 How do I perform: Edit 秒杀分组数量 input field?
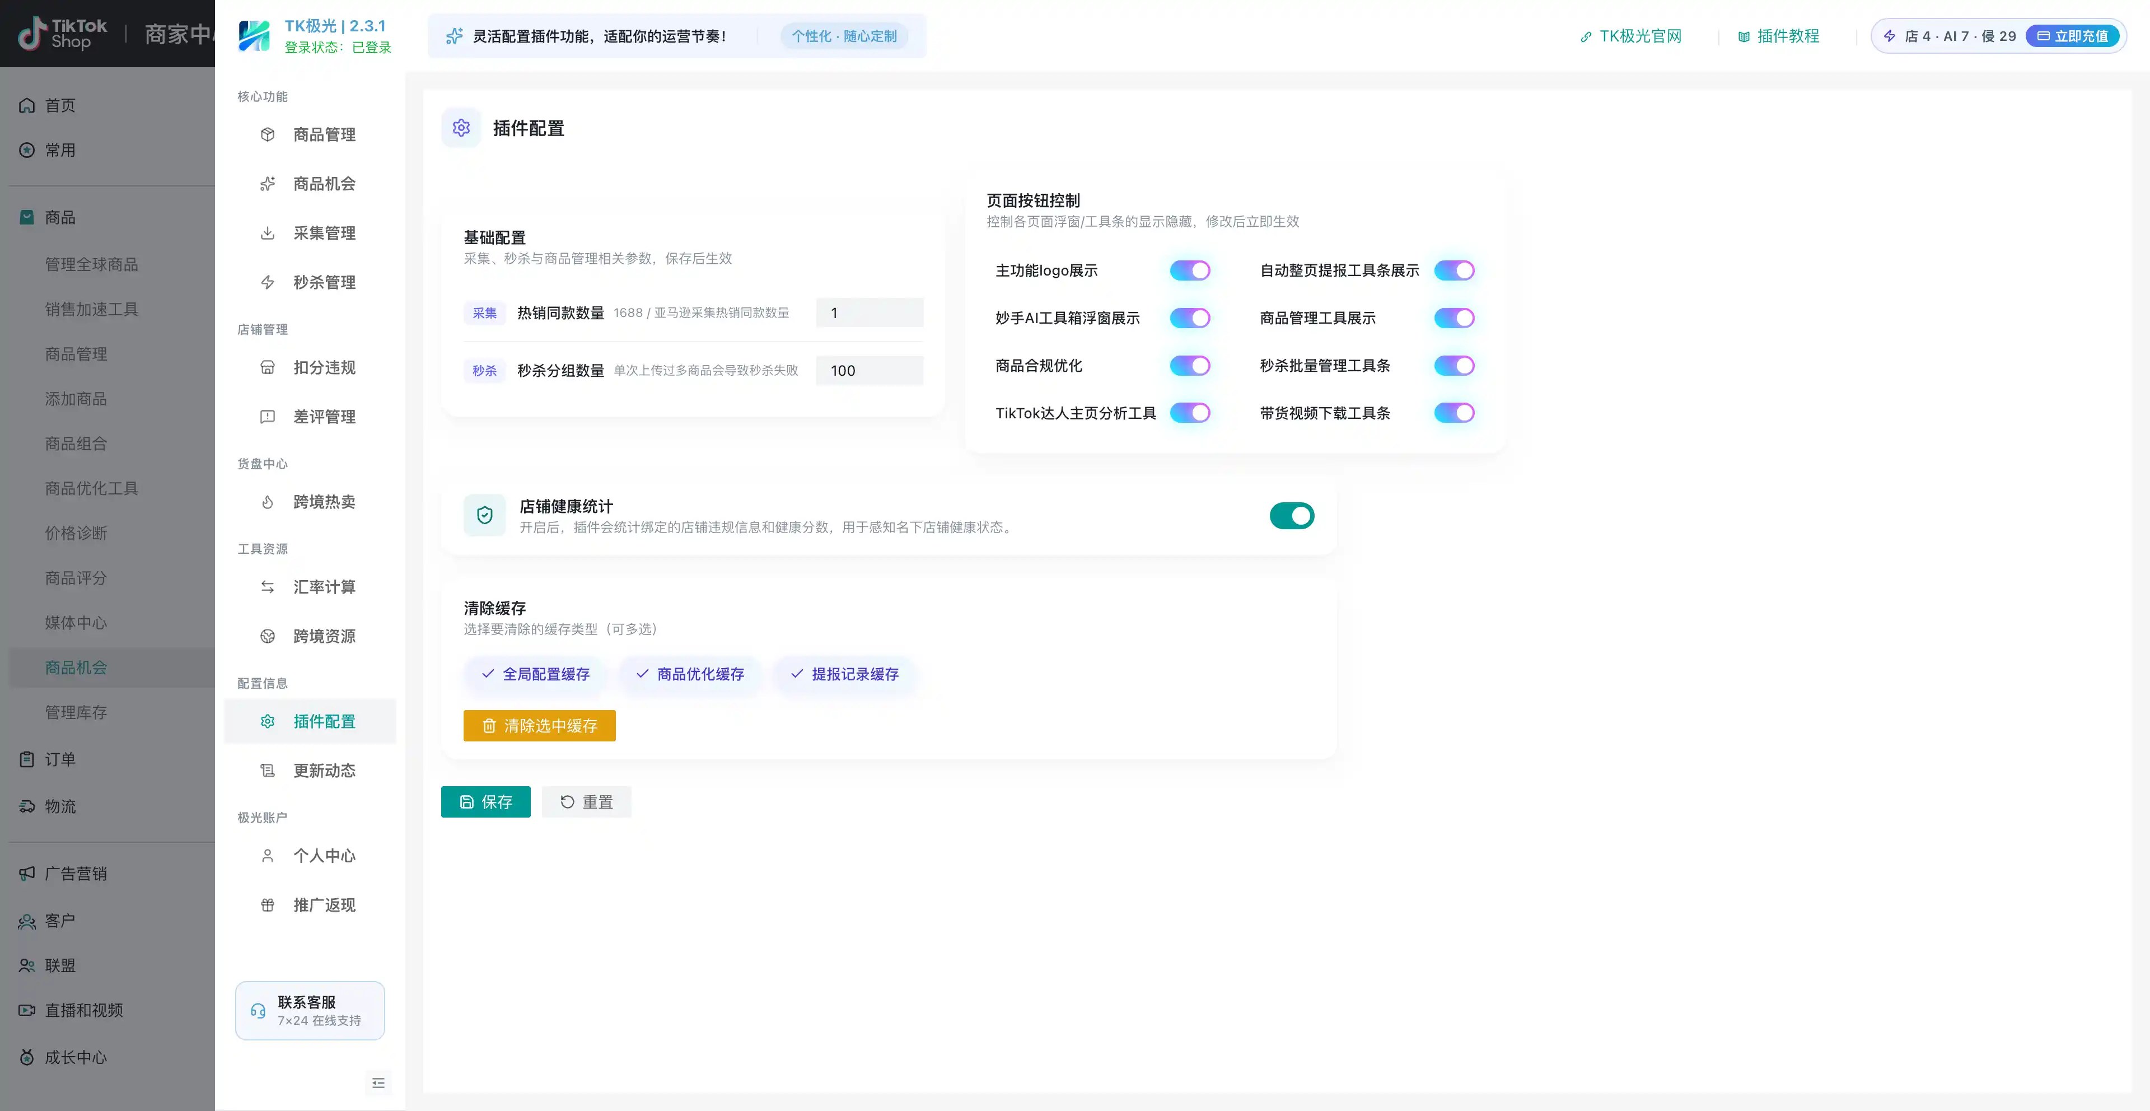click(x=869, y=371)
